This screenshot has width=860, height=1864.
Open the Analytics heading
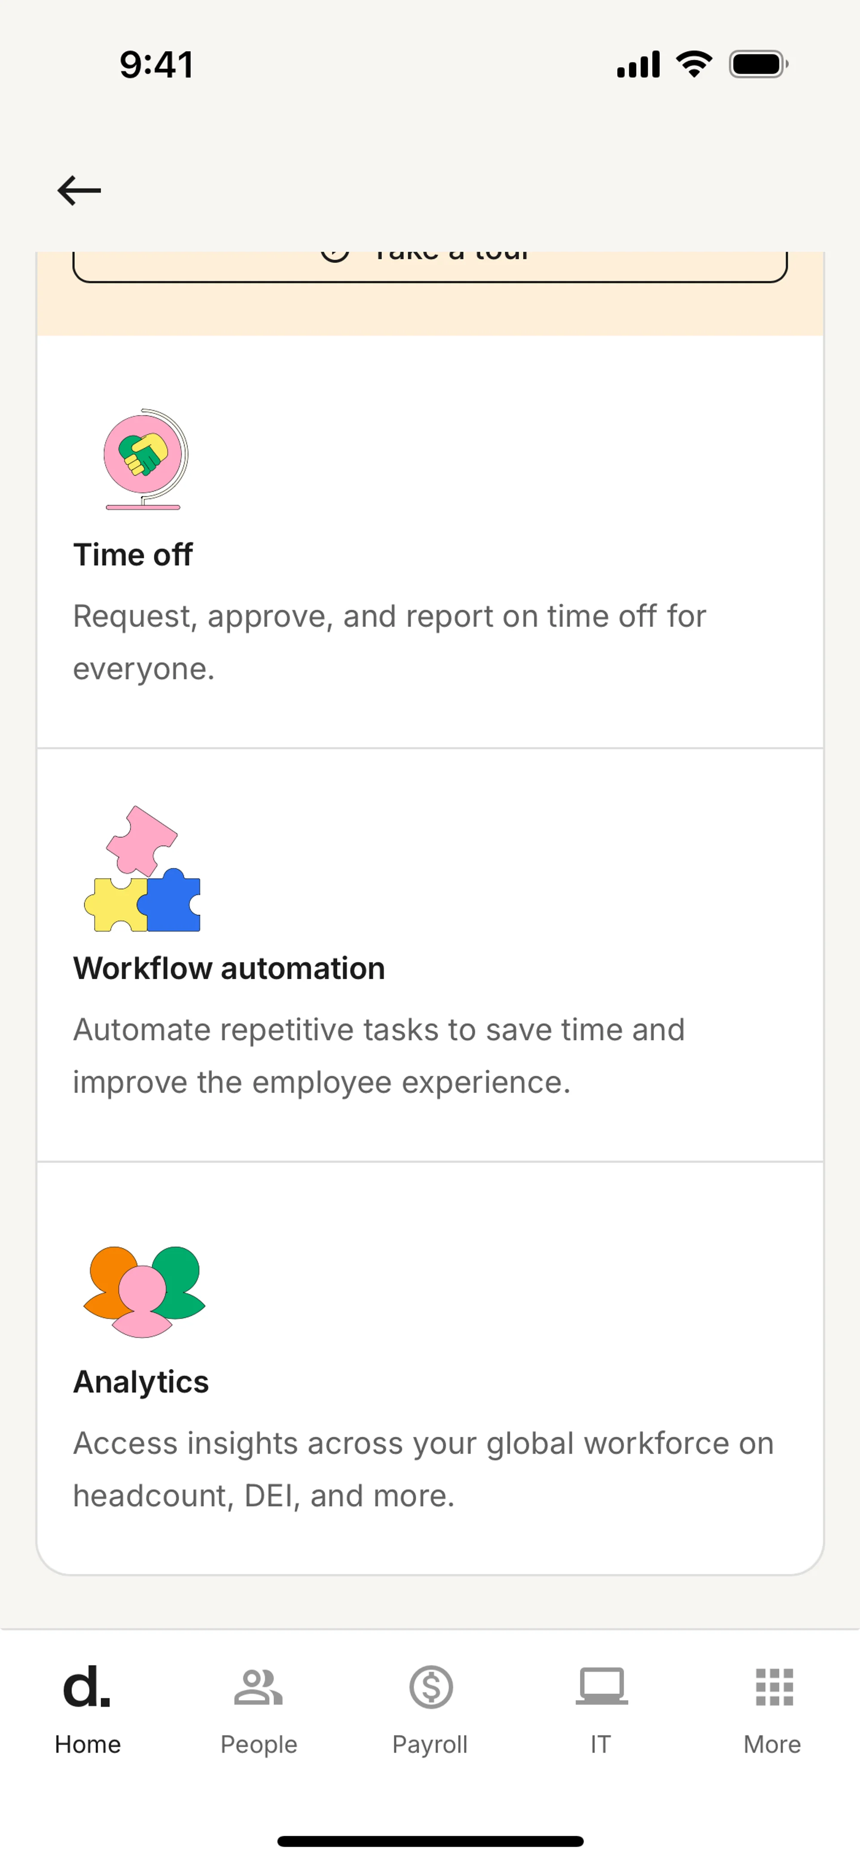141,1381
